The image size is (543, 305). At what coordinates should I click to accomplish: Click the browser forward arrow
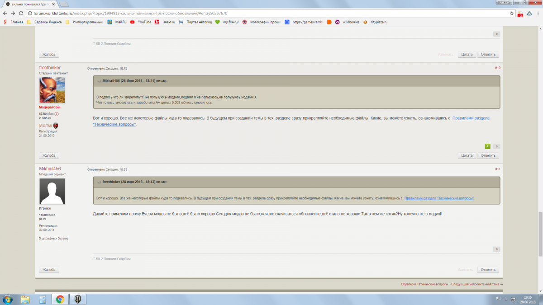coord(13,14)
